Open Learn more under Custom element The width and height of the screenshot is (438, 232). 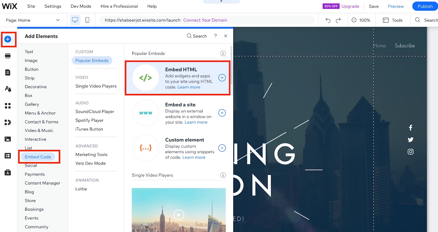(194, 157)
